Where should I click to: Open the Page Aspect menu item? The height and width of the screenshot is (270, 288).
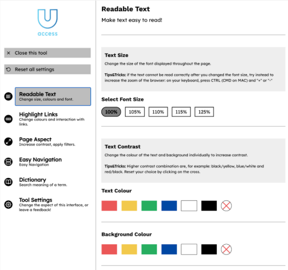(x=36, y=141)
